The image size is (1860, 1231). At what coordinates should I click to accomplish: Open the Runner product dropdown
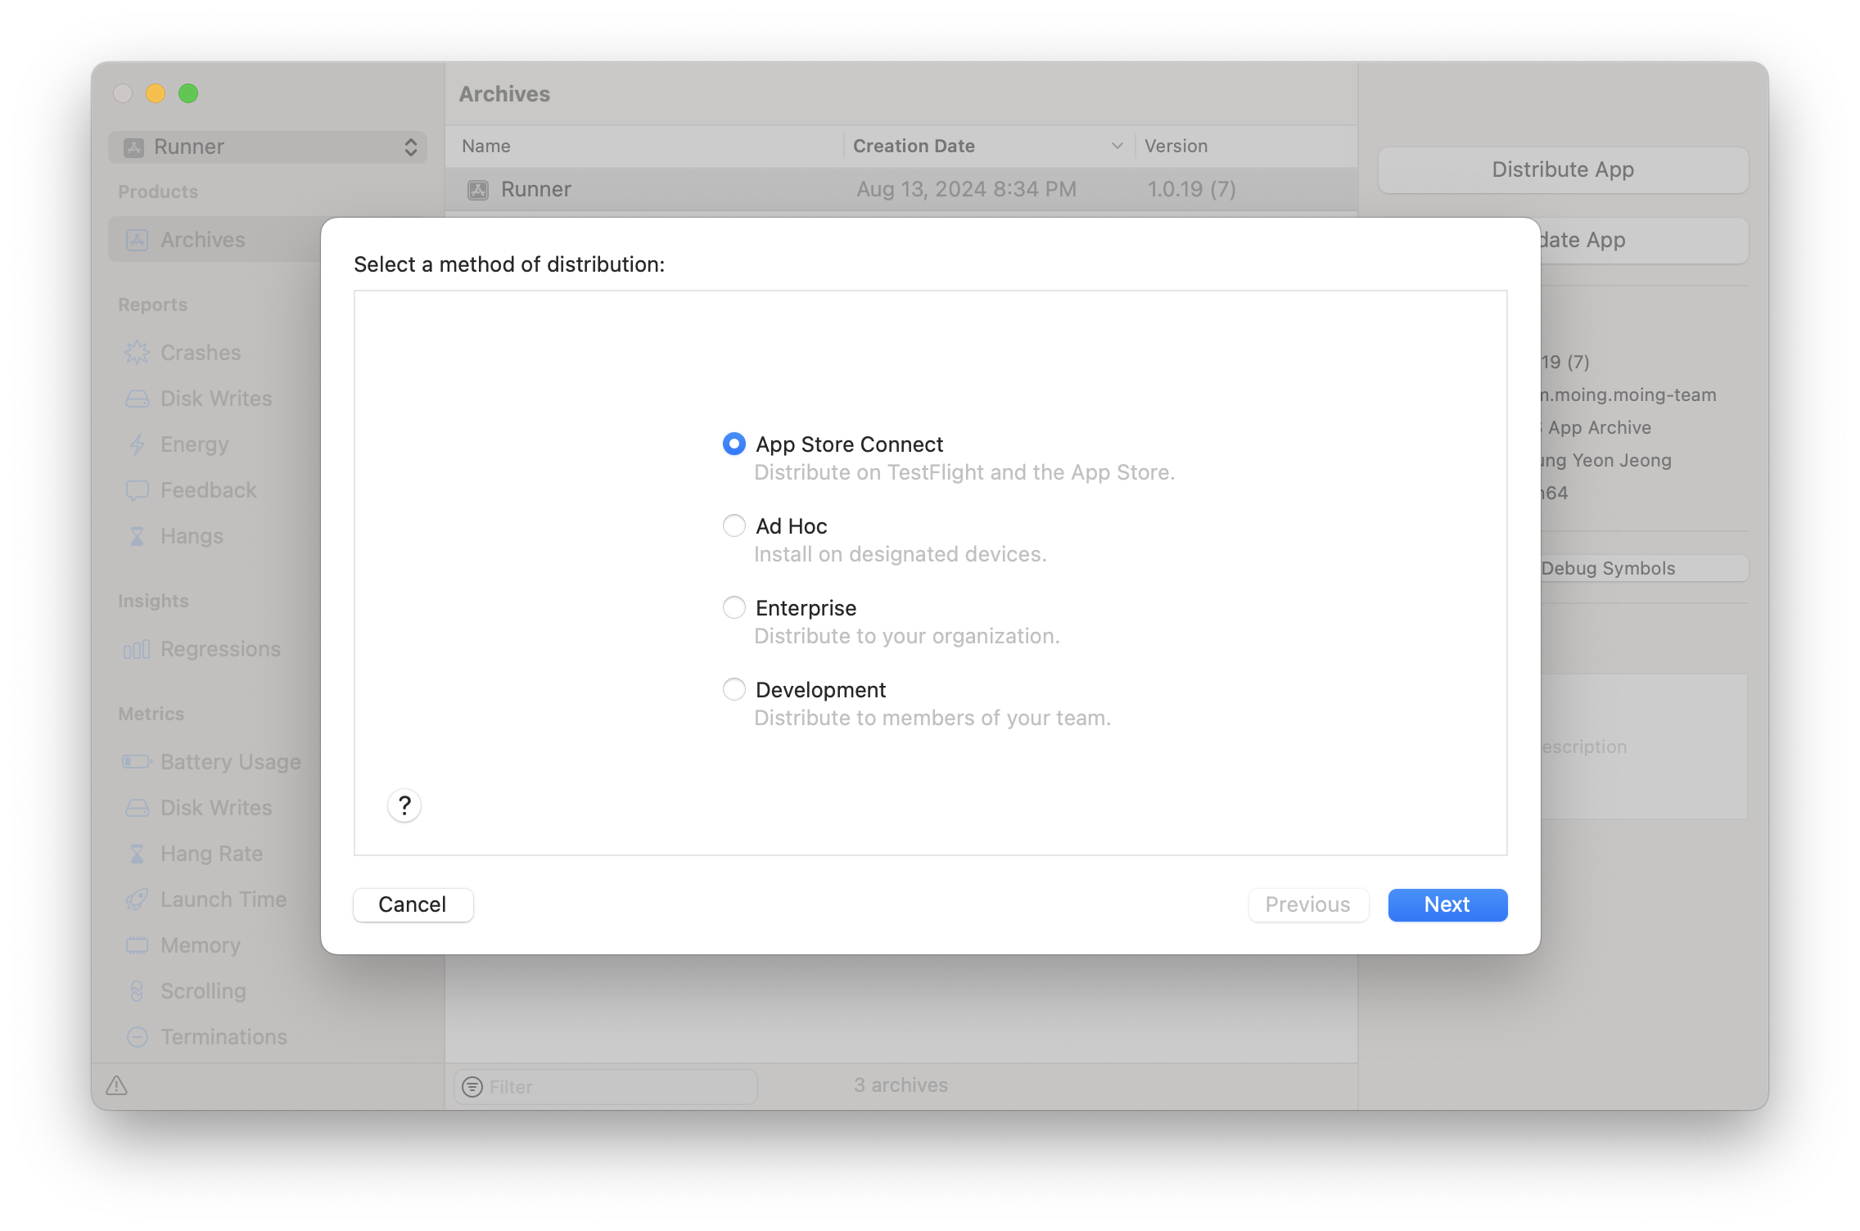(268, 147)
